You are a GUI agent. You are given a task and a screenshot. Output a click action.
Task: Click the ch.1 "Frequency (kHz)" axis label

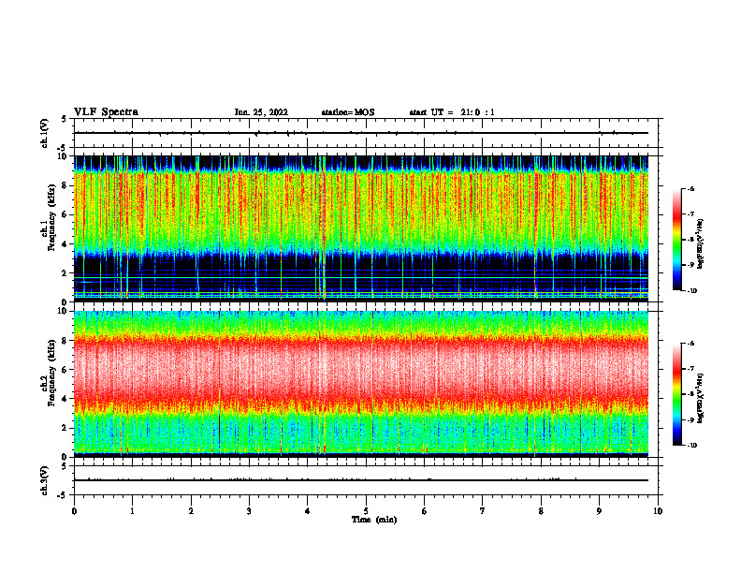(x=51, y=217)
